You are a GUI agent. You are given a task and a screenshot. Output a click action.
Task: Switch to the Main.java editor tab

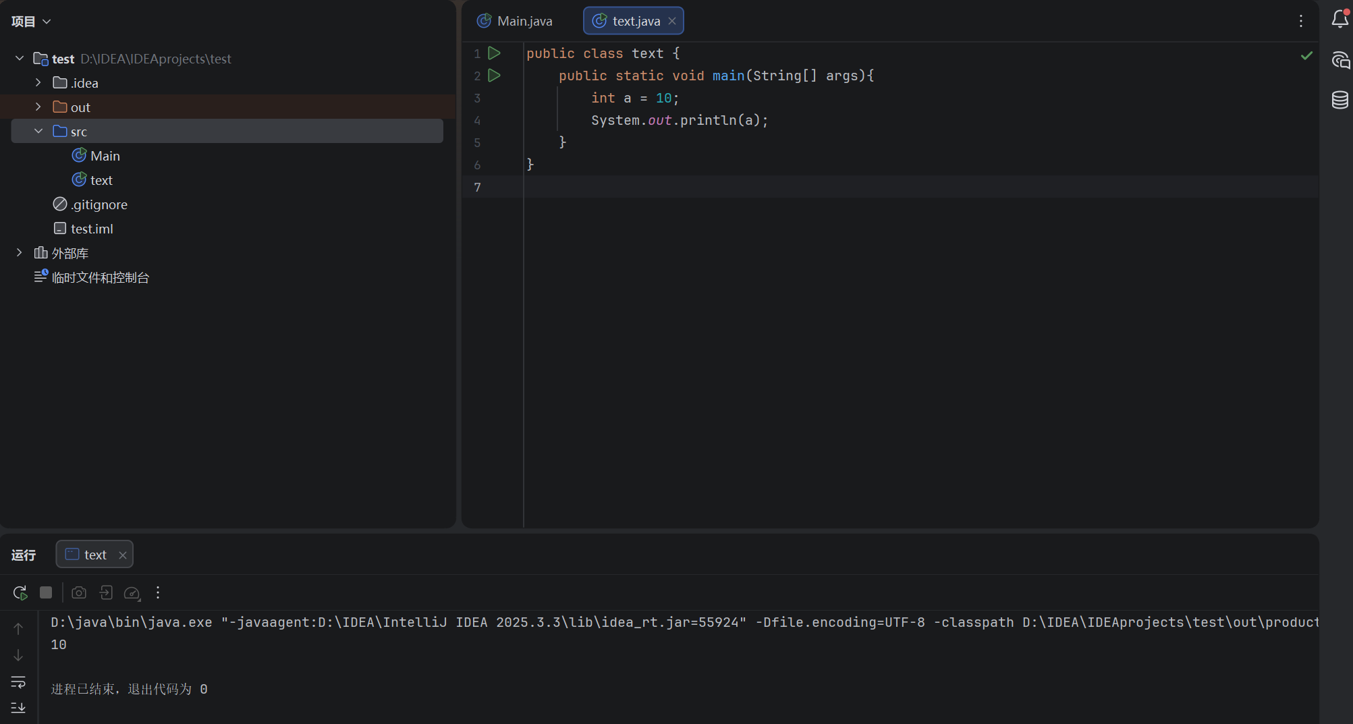[x=515, y=21]
